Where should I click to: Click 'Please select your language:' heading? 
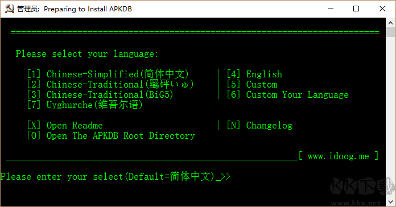(87, 54)
